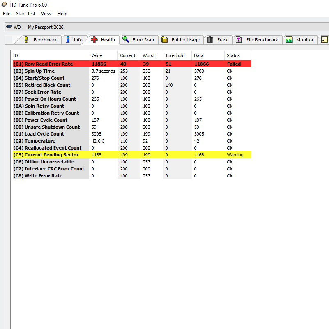The image size is (329, 329).
Task: Click the 3.7 seconds value cell
Action: (x=103, y=71)
